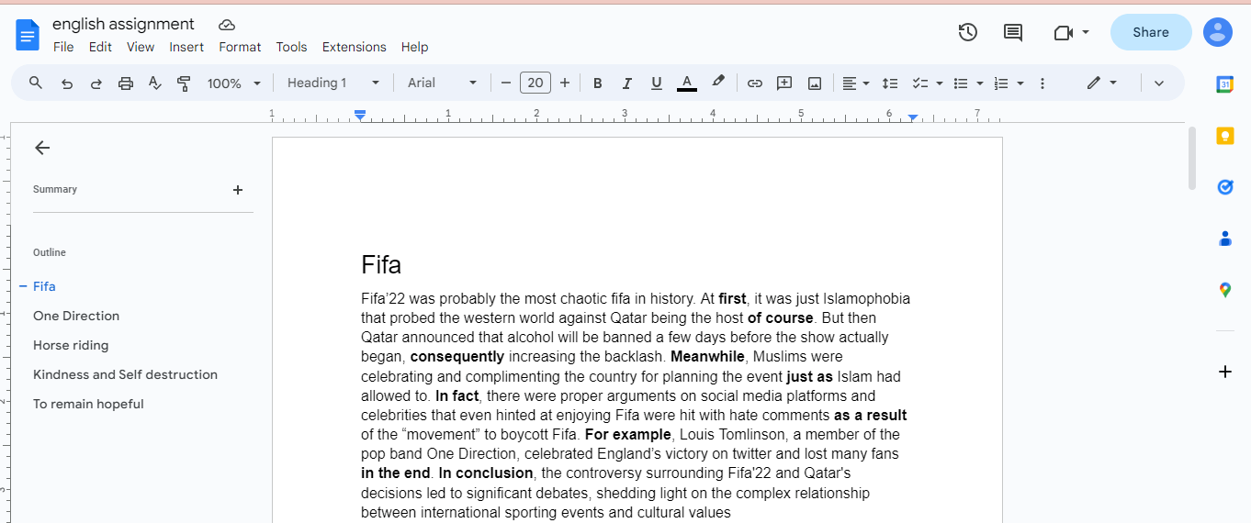Add a comment from the toolbar
The width and height of the screenshot is (1251, 523).
click(784, 83)
